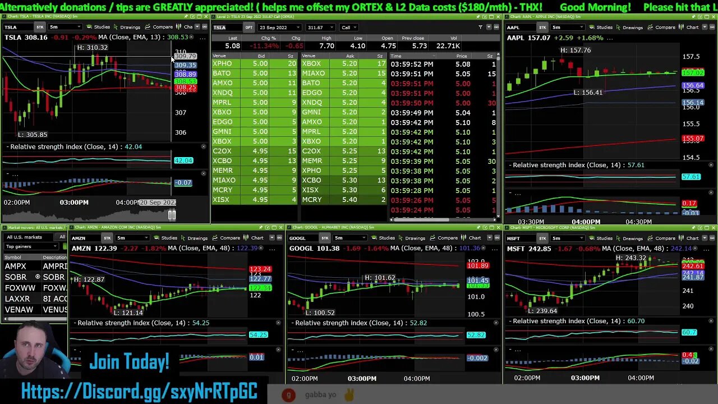Click the filter funnel icon in Level 2 window

[x=480, y=27]
